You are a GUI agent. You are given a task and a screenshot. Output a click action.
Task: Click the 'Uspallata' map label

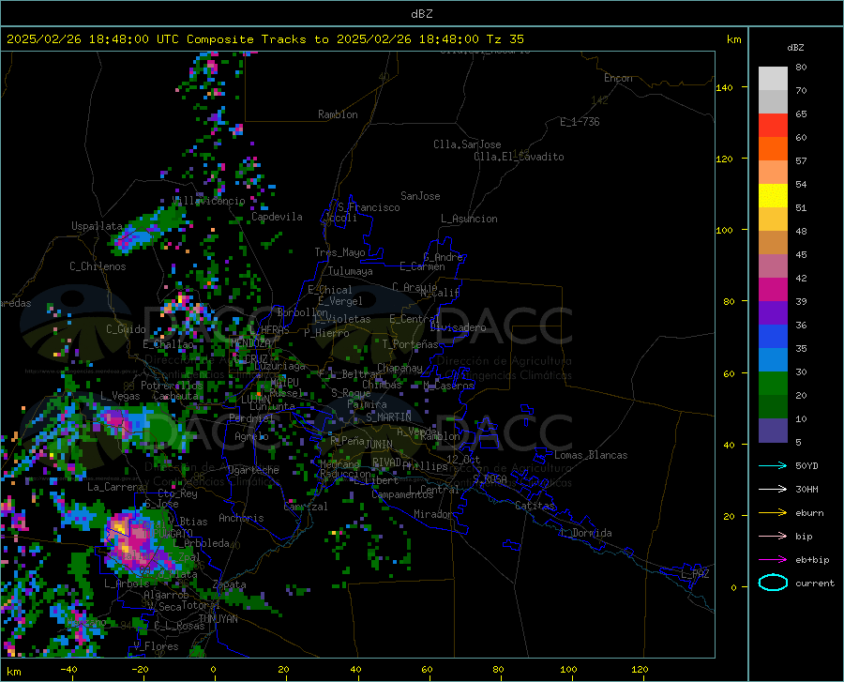[97, 226]
